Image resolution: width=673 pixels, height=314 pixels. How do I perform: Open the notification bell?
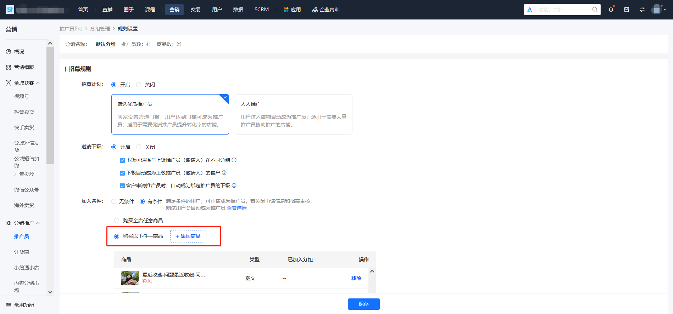pos(611,10)
